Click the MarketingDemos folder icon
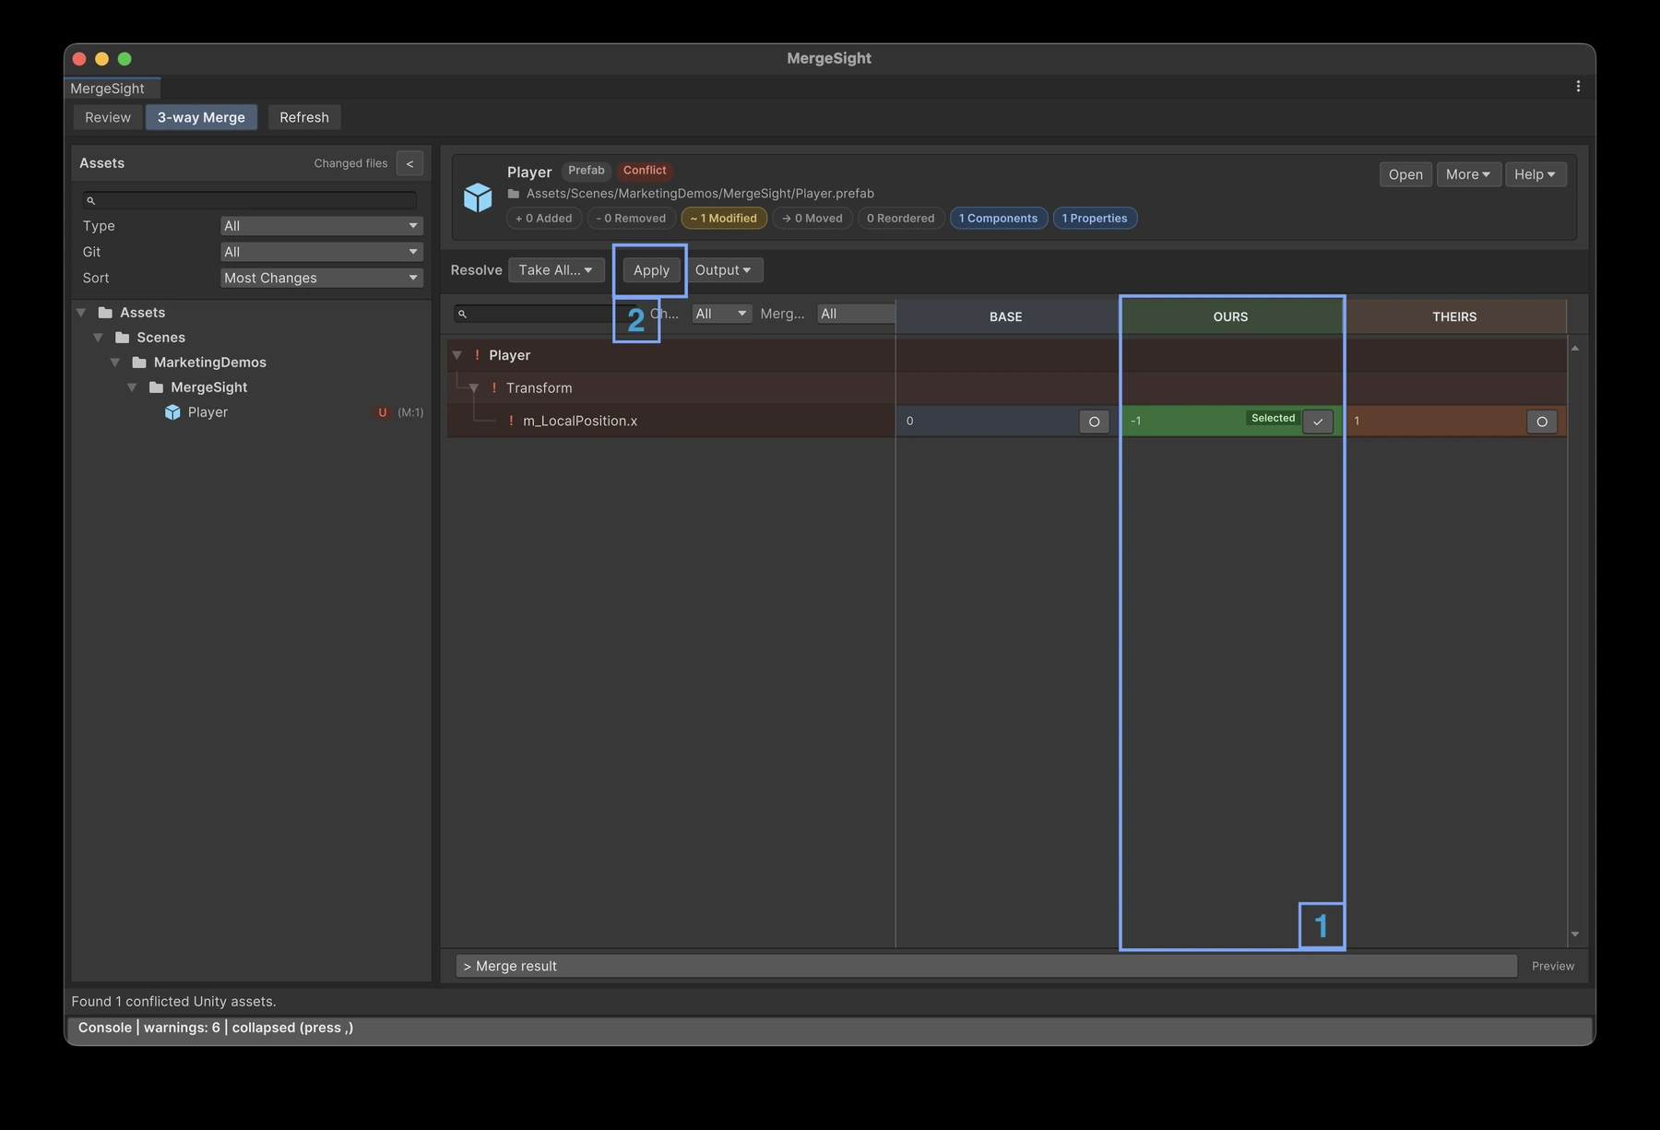Viewport: 1660px width, 1130px height. [139, 363]
